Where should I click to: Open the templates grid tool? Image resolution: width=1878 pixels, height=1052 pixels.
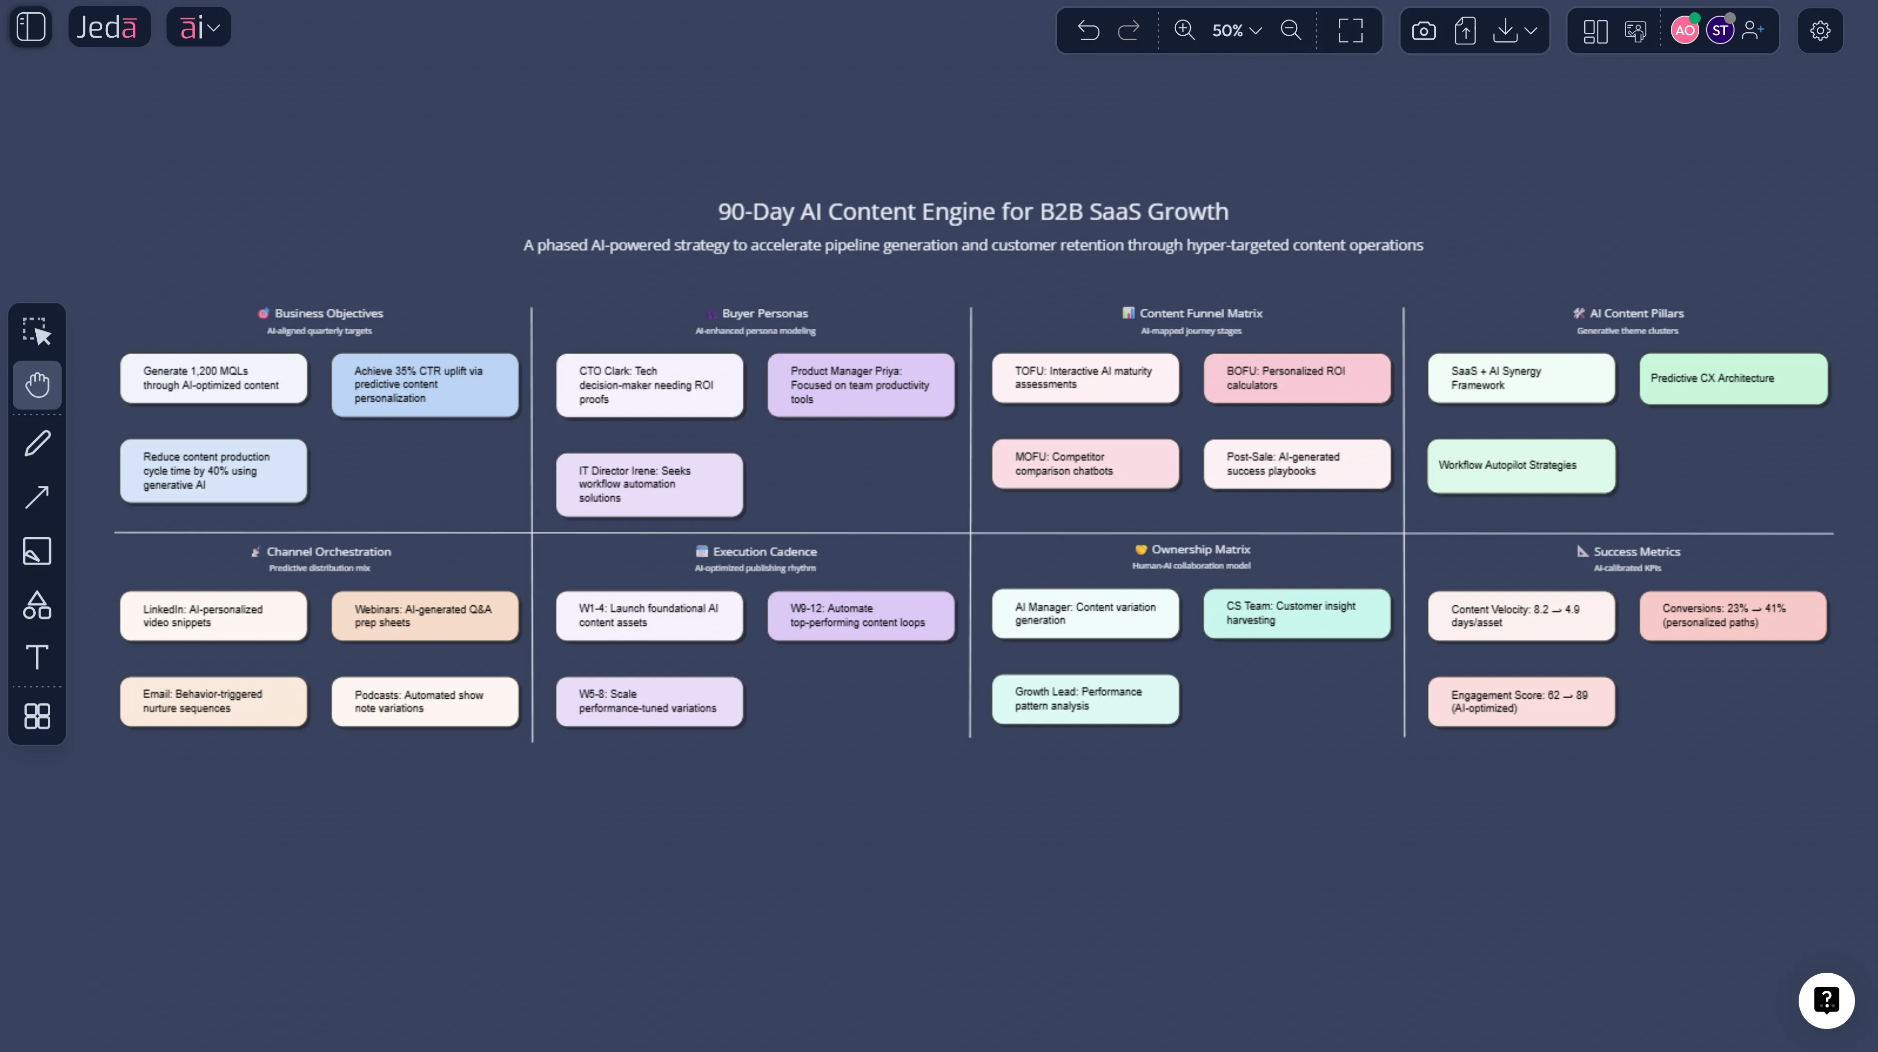click(x=36, y=716)
